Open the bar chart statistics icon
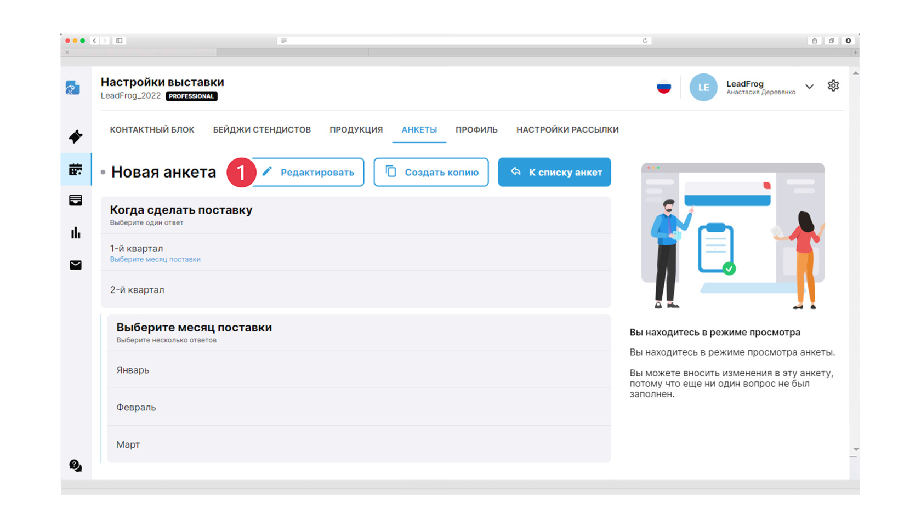 (76, 233)
